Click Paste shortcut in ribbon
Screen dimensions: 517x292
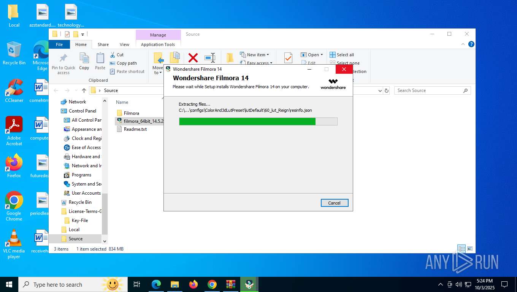127,71
